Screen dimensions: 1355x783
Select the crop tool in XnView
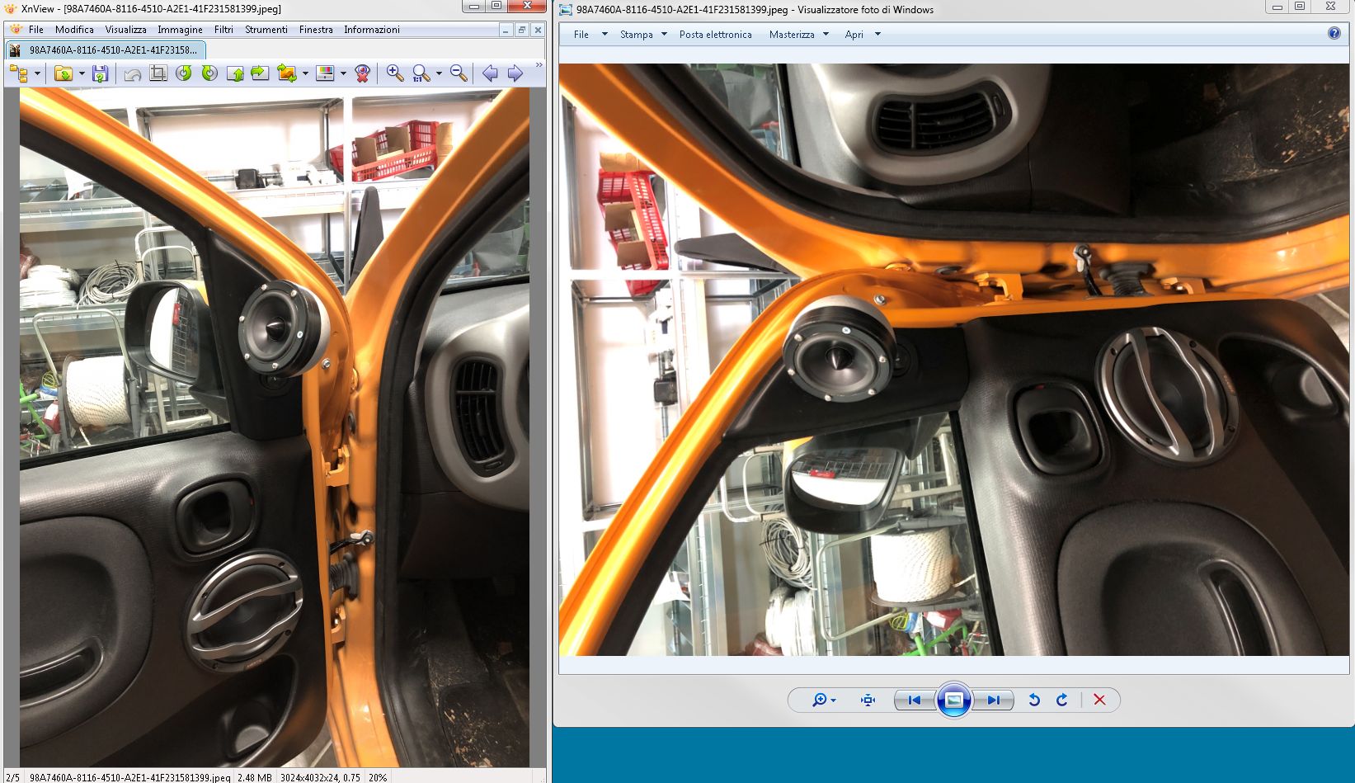[x=158, y=73]
